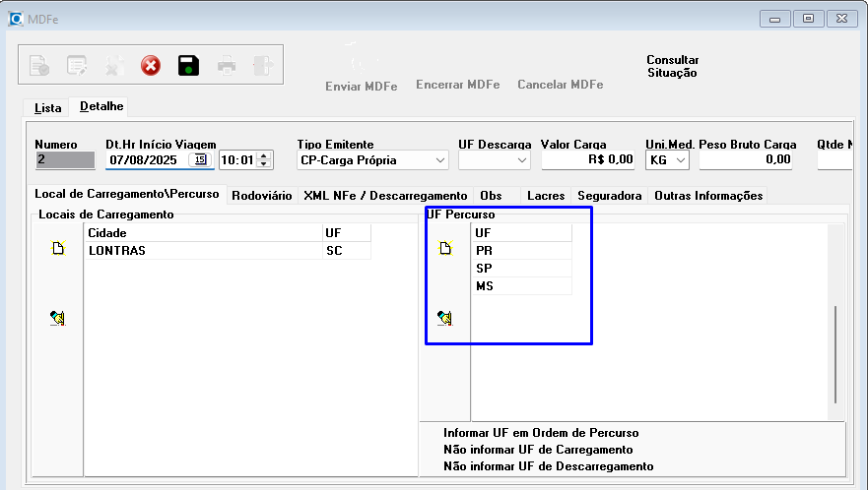Switch to the Lista tab
Viewport: 868px width, 490px height.
(x=47, y=107)
